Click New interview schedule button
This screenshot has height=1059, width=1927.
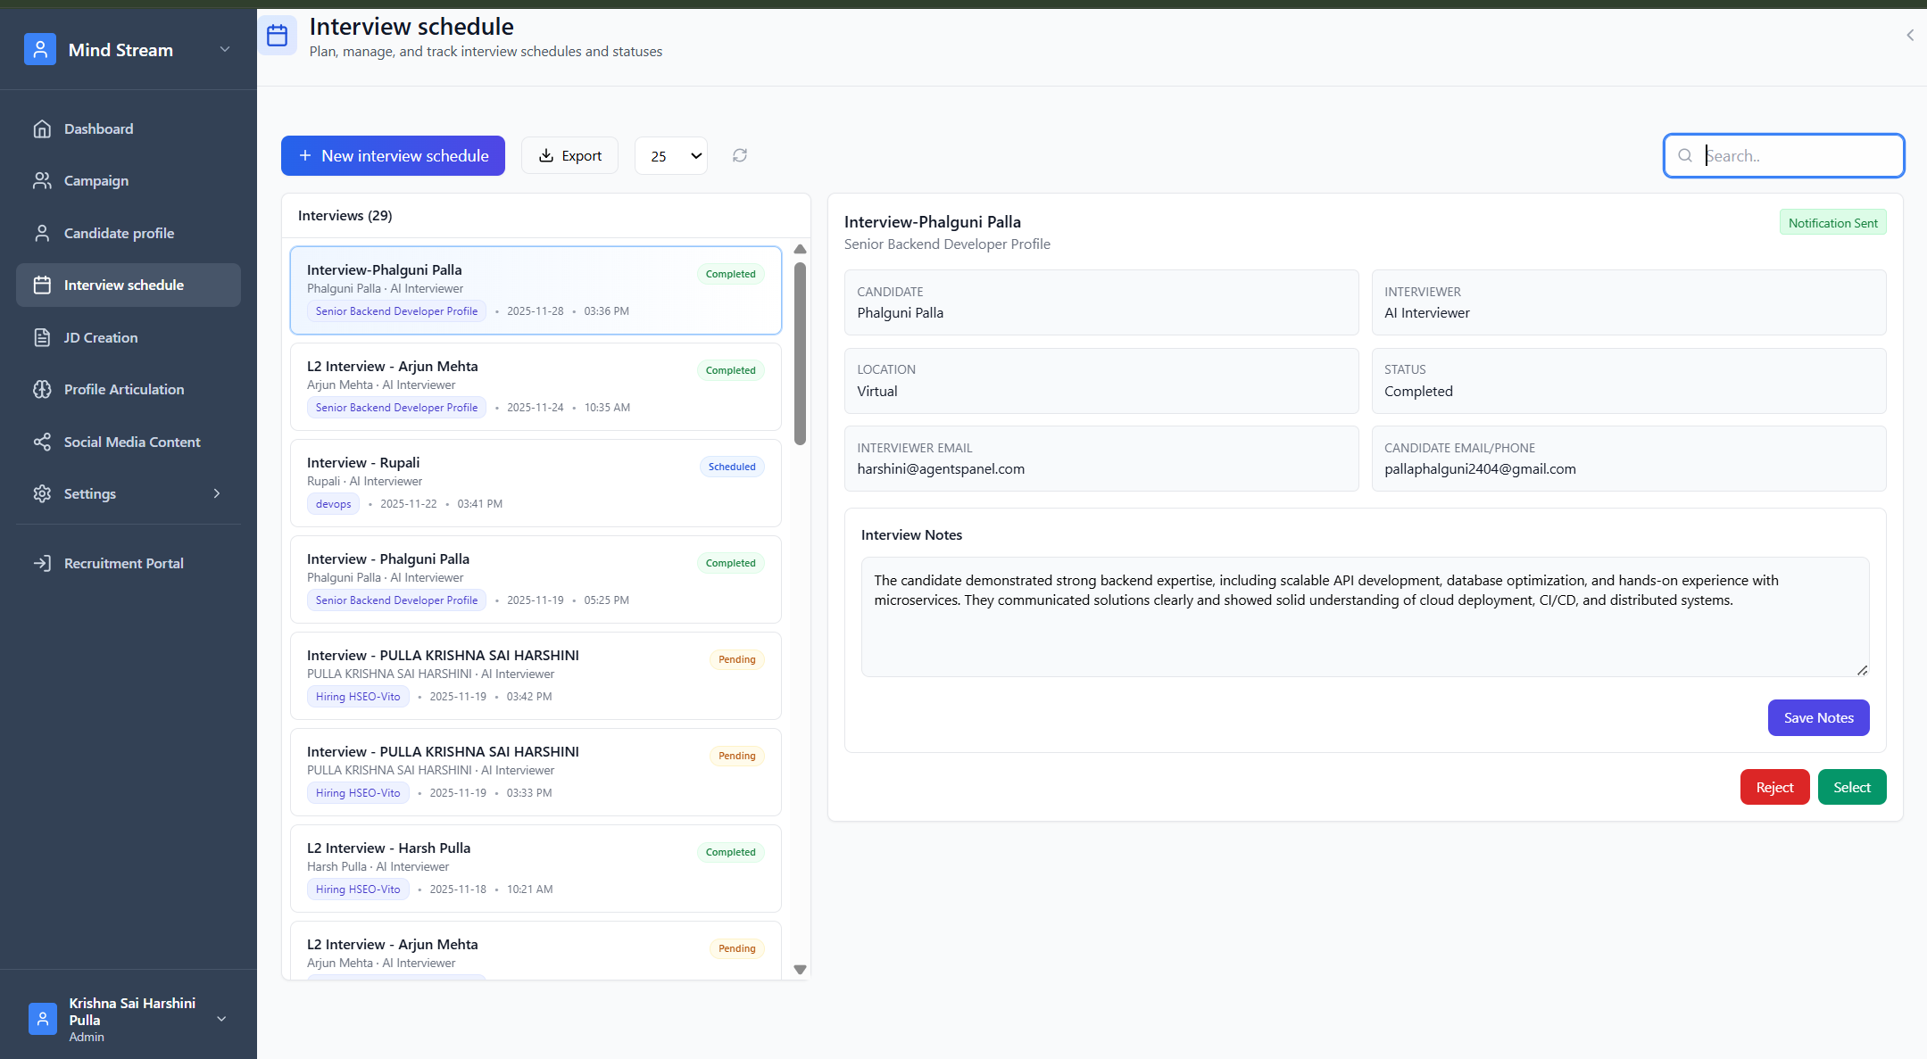(393, 156)
